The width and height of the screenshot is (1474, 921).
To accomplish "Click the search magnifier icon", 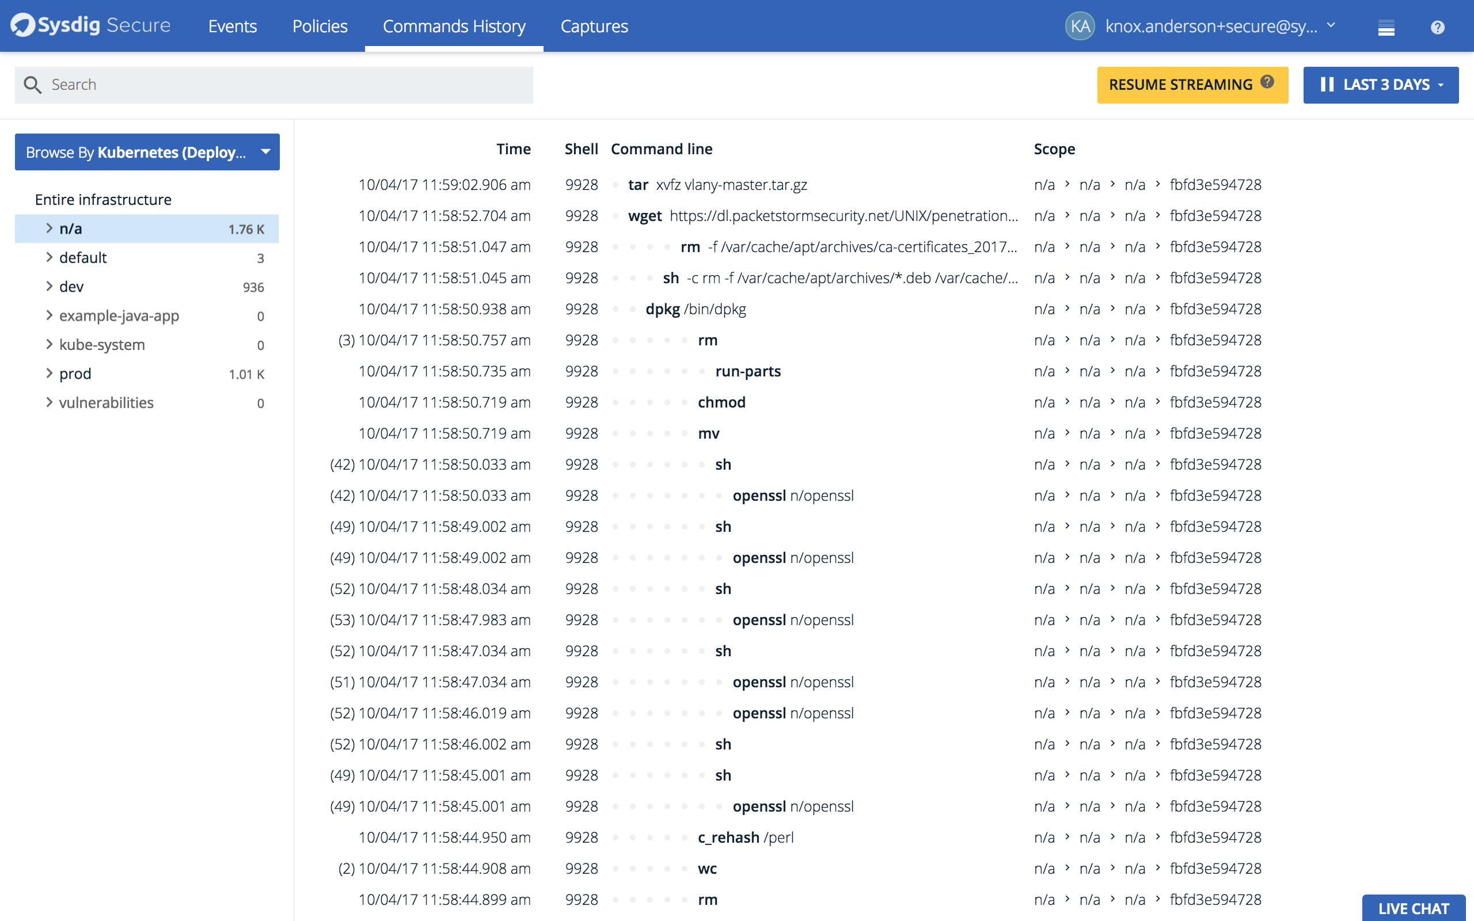I will [33, 85].
